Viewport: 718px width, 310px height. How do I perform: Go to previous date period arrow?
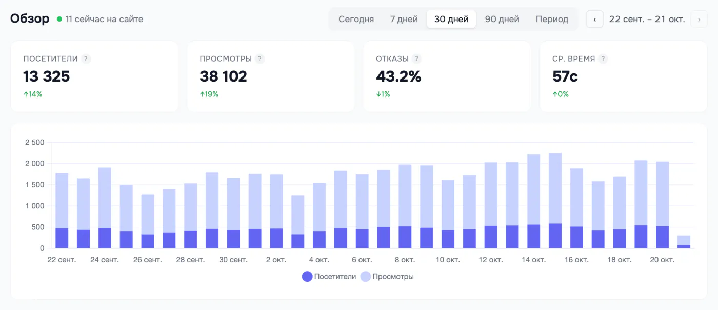point(594,19)
